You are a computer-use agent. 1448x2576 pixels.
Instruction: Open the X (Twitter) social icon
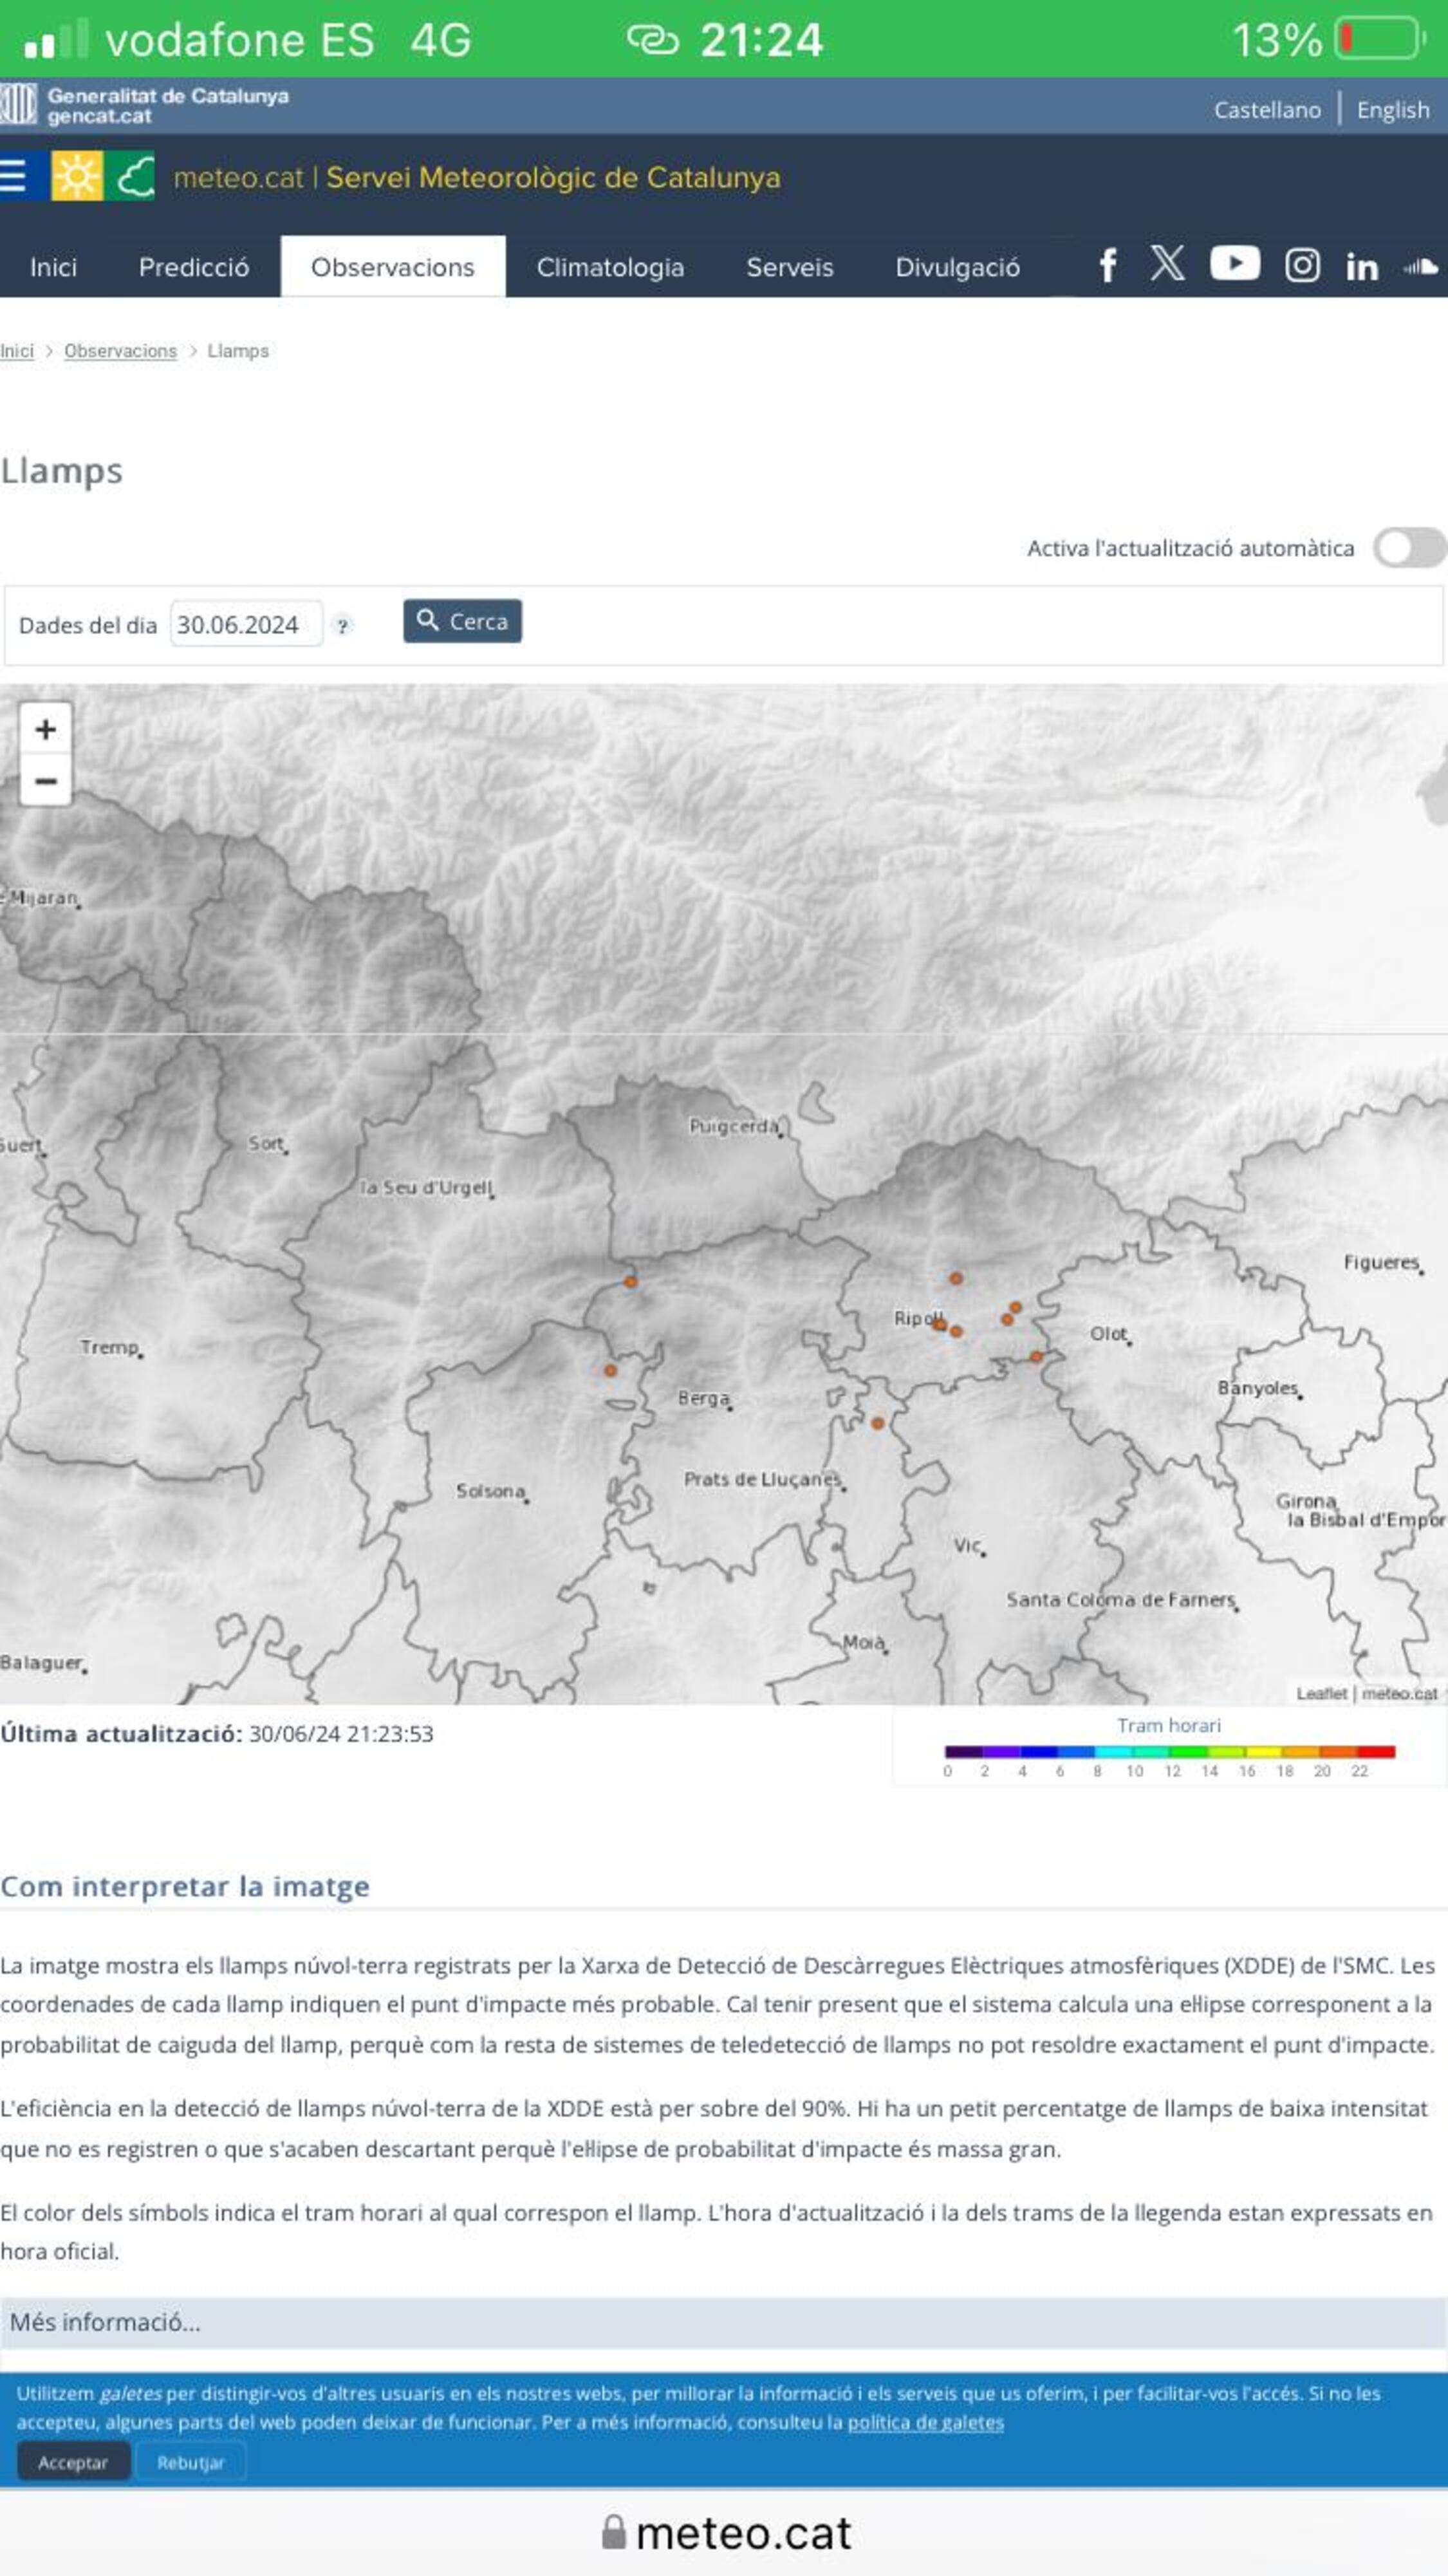click(1167, 264)
